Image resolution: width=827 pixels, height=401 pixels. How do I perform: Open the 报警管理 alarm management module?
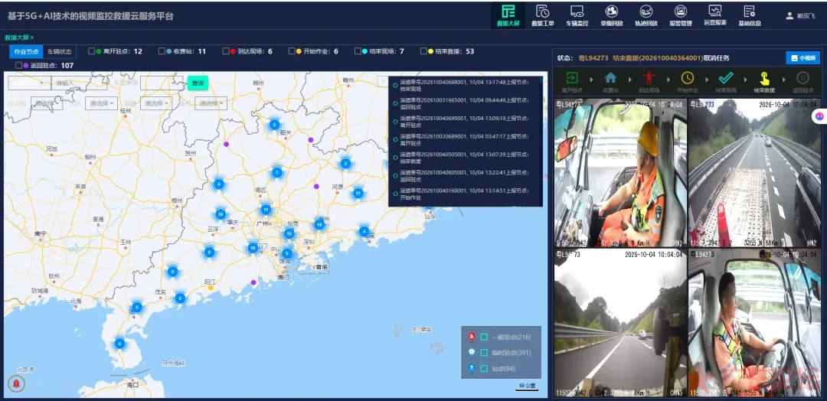click(x=681, y=15)
